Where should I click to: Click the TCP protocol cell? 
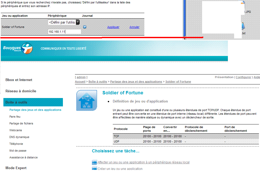pyautogui.click(x=116, y=136)
